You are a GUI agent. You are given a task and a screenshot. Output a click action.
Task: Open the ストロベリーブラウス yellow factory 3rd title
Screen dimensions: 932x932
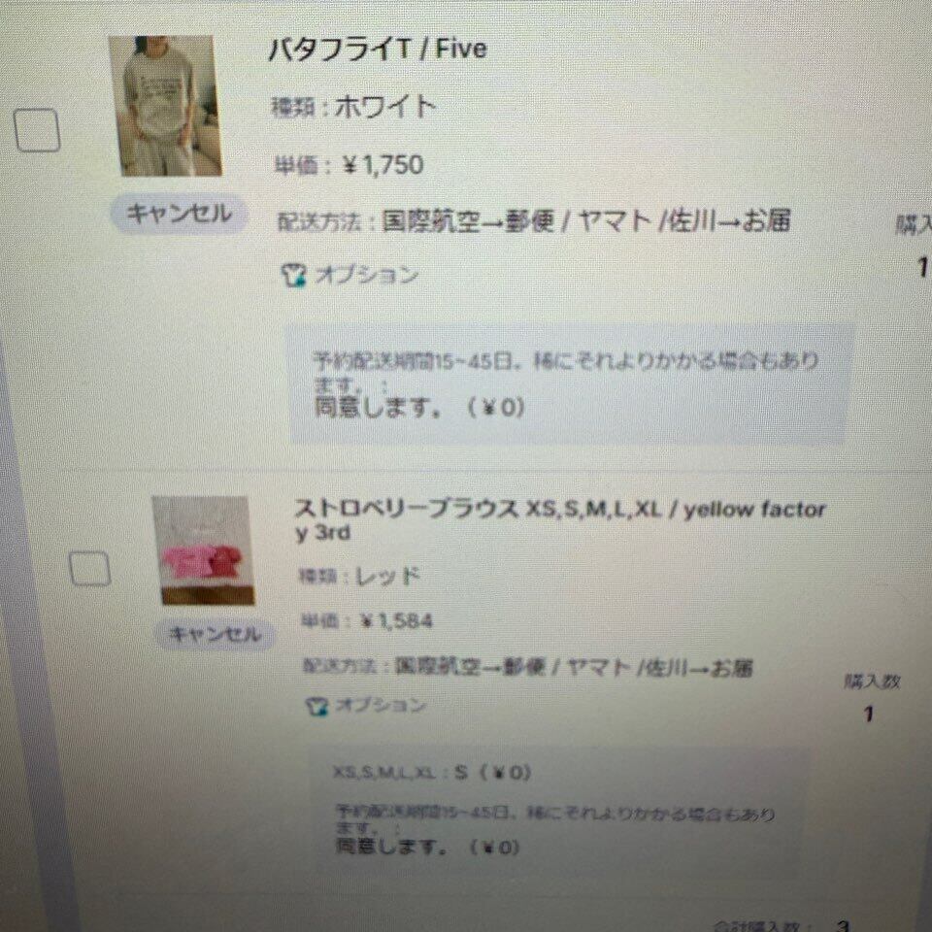point(560,520)
